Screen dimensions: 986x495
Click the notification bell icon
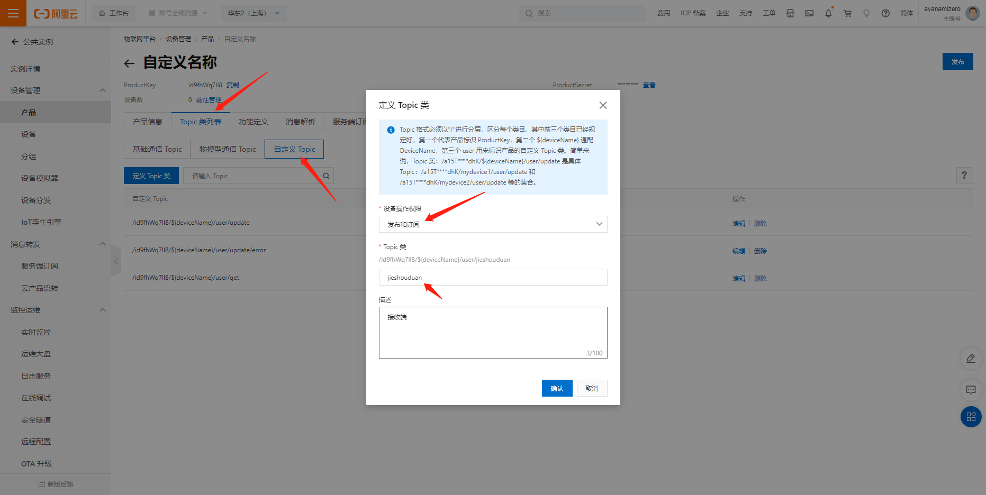tap(828, 13)
